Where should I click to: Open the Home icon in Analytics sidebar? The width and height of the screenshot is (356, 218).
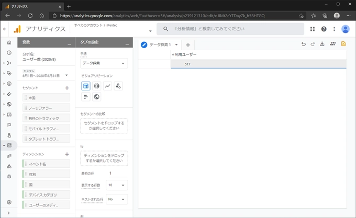9,42
